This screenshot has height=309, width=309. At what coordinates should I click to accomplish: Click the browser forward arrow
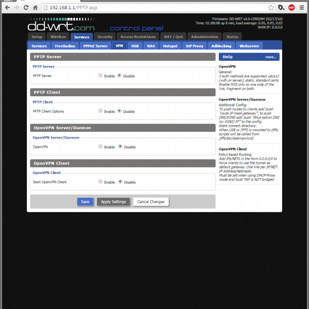(16, 8)
